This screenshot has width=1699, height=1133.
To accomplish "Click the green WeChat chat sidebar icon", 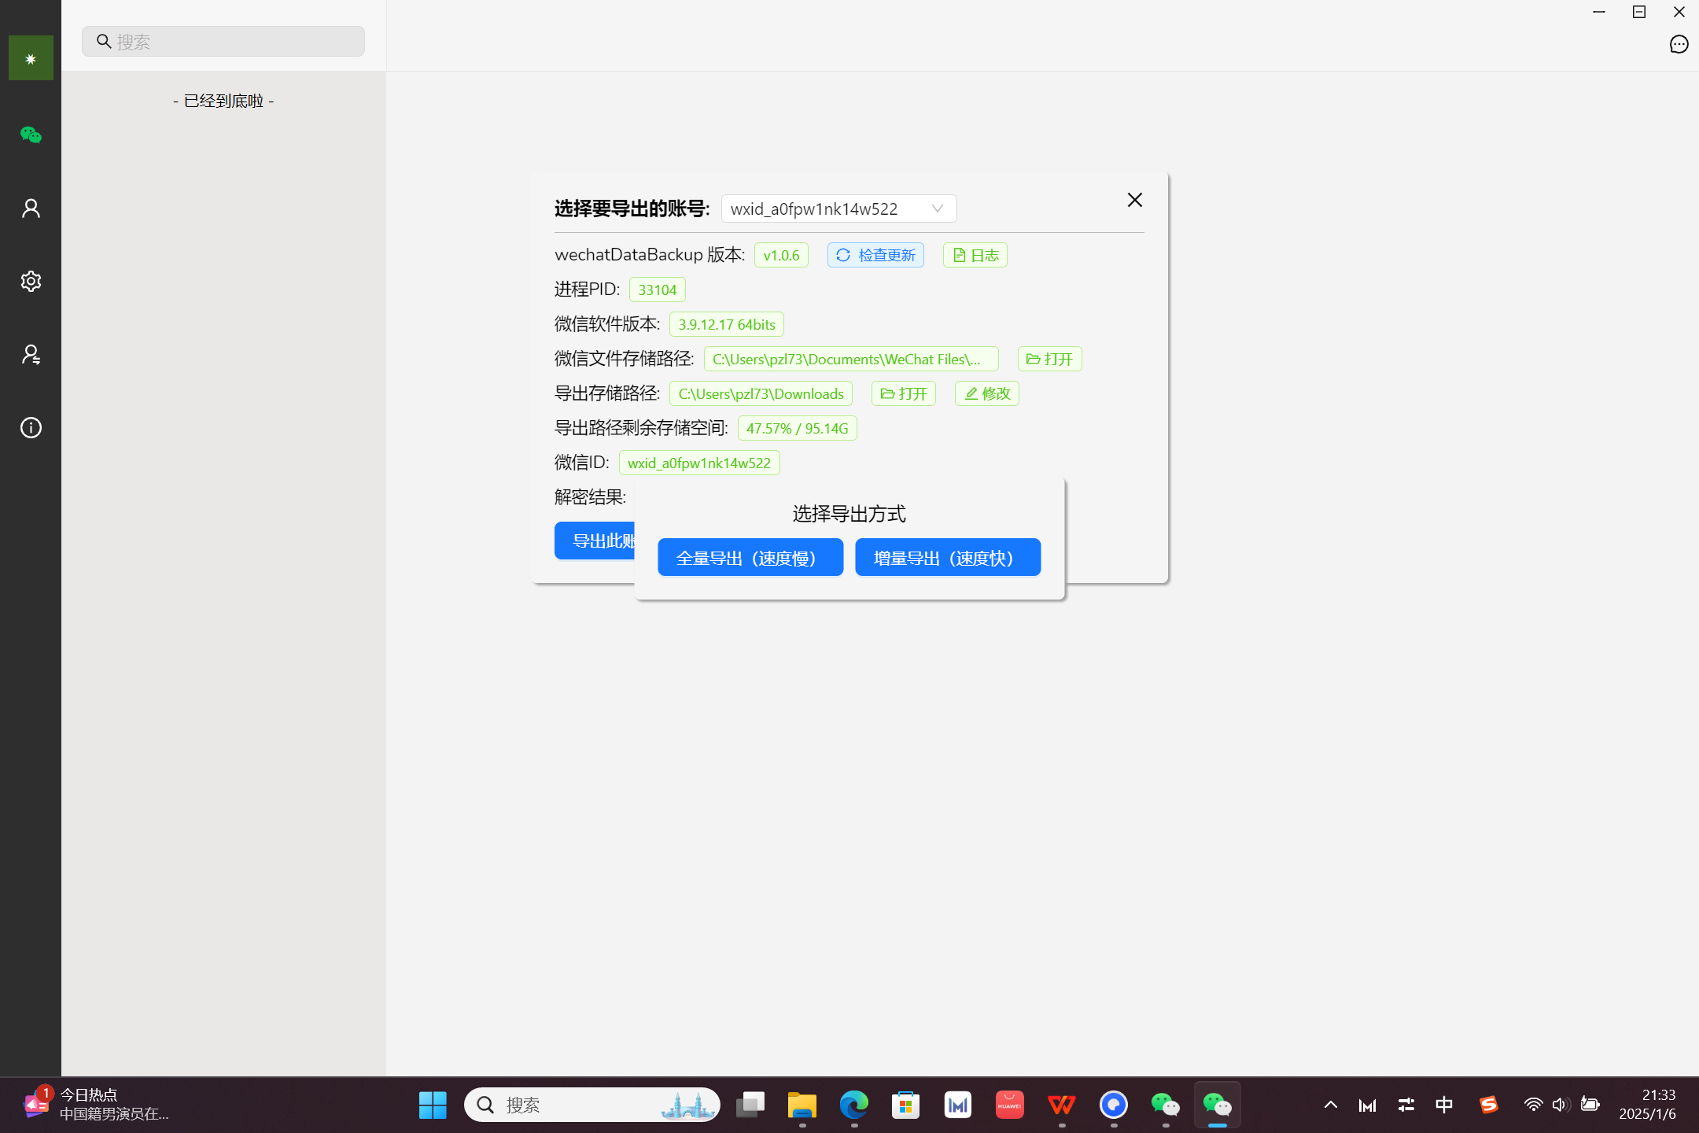I will [x=31, y=135].
